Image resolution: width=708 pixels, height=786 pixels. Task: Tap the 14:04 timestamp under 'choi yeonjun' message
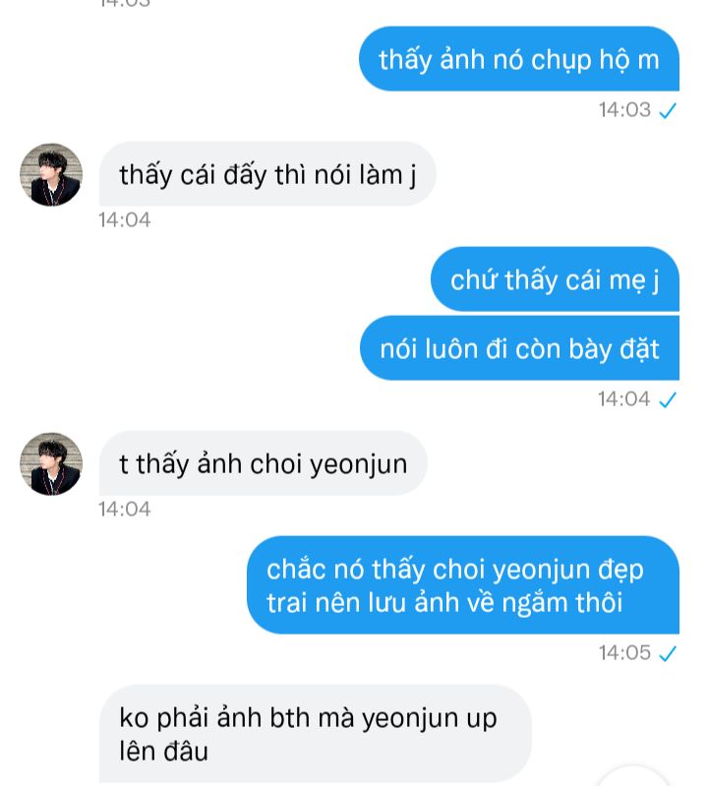pyautogui.click(x=124, y=510)
